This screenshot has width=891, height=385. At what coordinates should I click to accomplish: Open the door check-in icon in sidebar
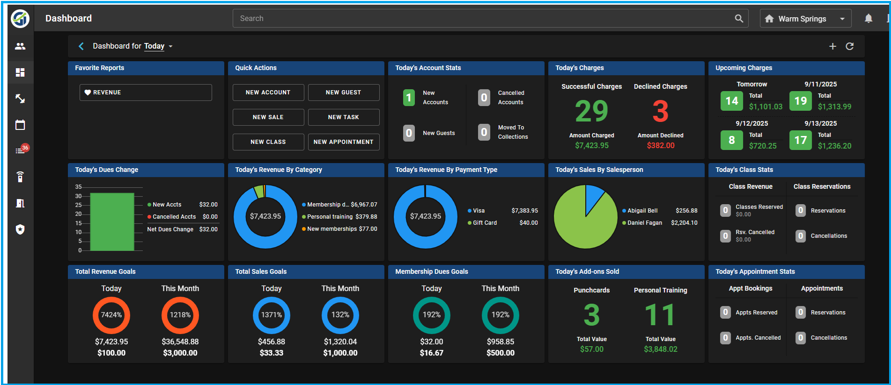click(x=20, y=203)
